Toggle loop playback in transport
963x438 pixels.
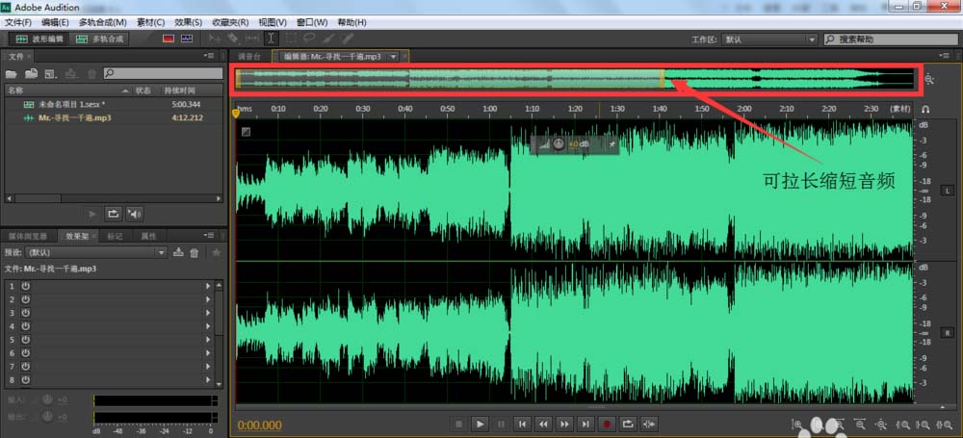[x=628, y=424]
